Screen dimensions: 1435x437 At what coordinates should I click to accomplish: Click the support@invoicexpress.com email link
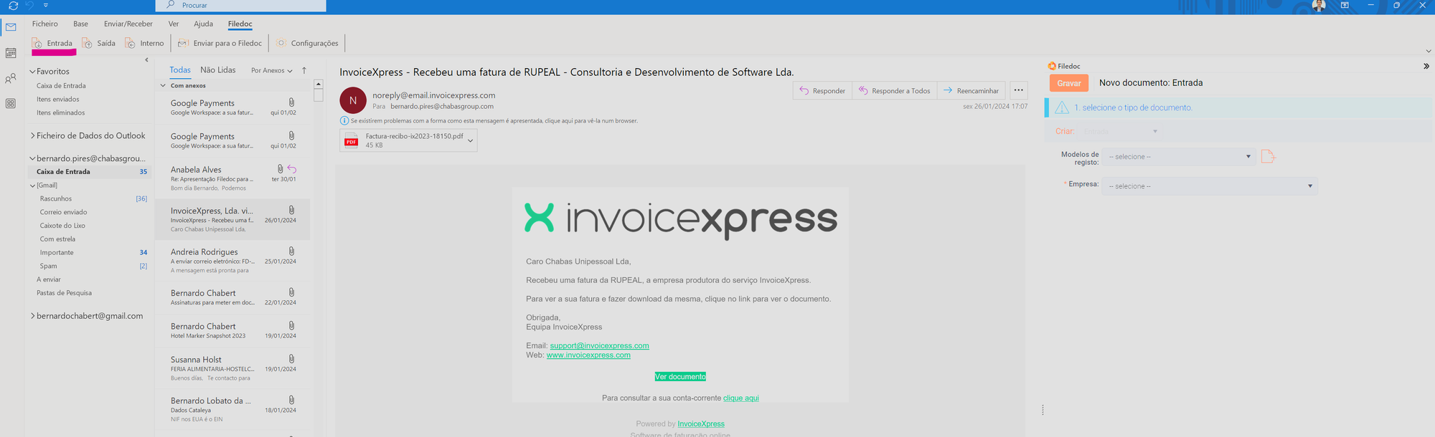pyautogui.click(x=599, y=346)
